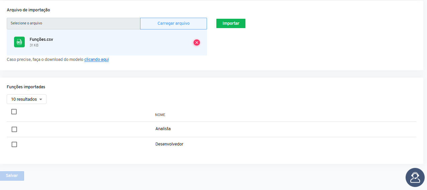The width and height of the screenshot is (427, 190).
Task: Open the 10 resultados dropdown
Action: coord(26,99)
